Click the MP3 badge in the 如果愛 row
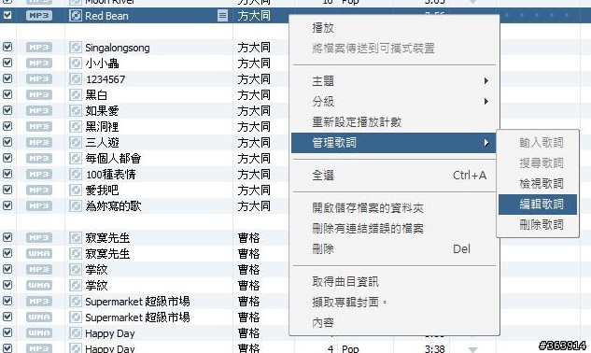This screenshot has height=353, width=591. coord(39,110)
